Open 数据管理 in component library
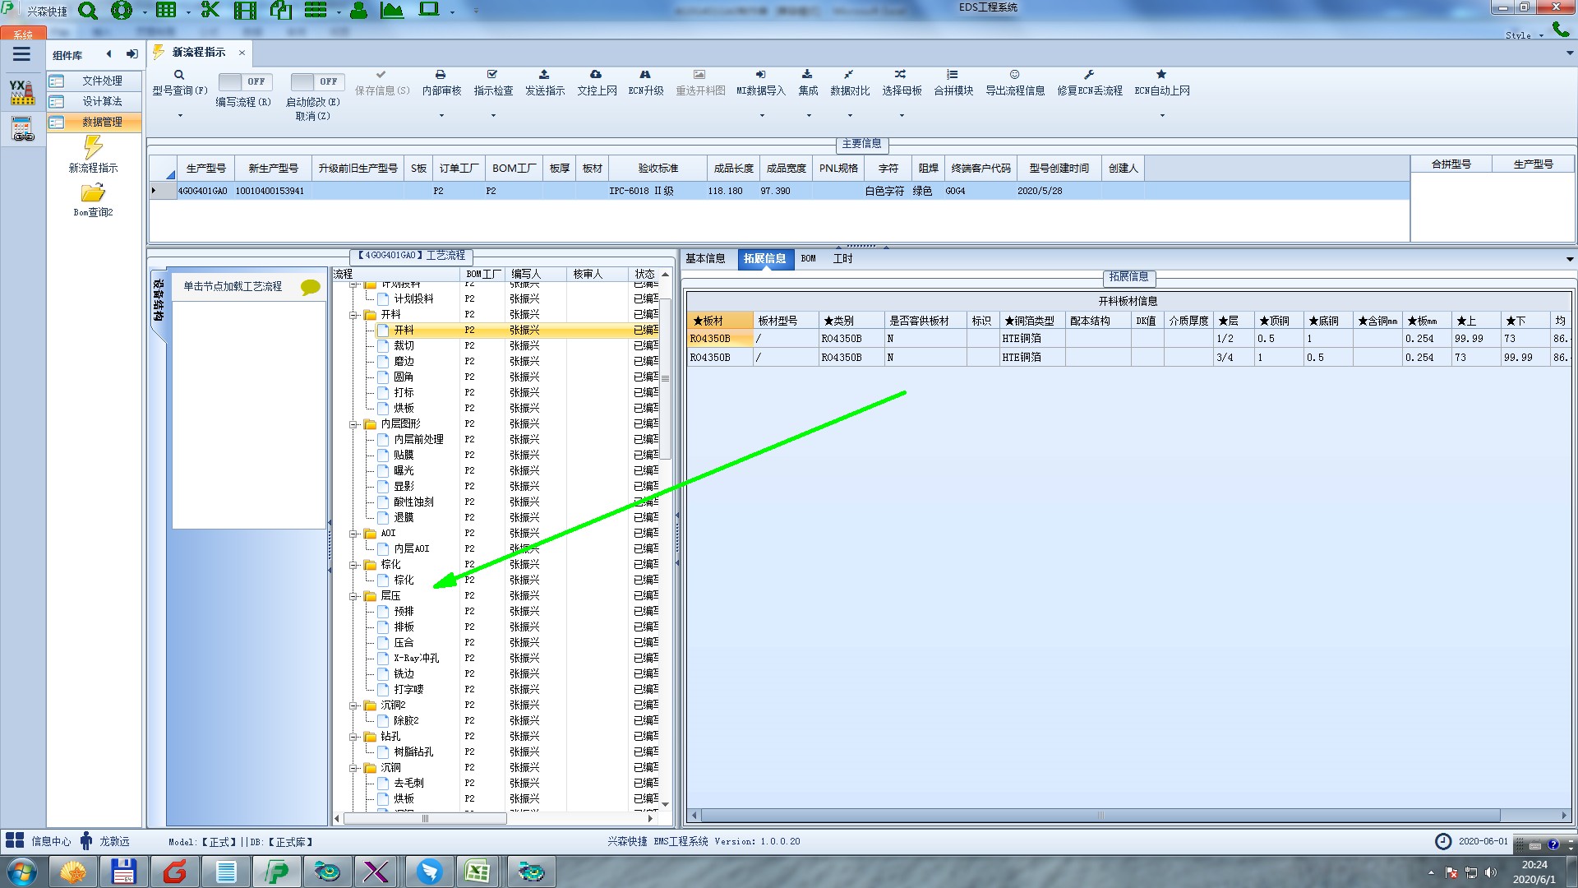This screenshot has height=888, width=1578. point(94,122)
